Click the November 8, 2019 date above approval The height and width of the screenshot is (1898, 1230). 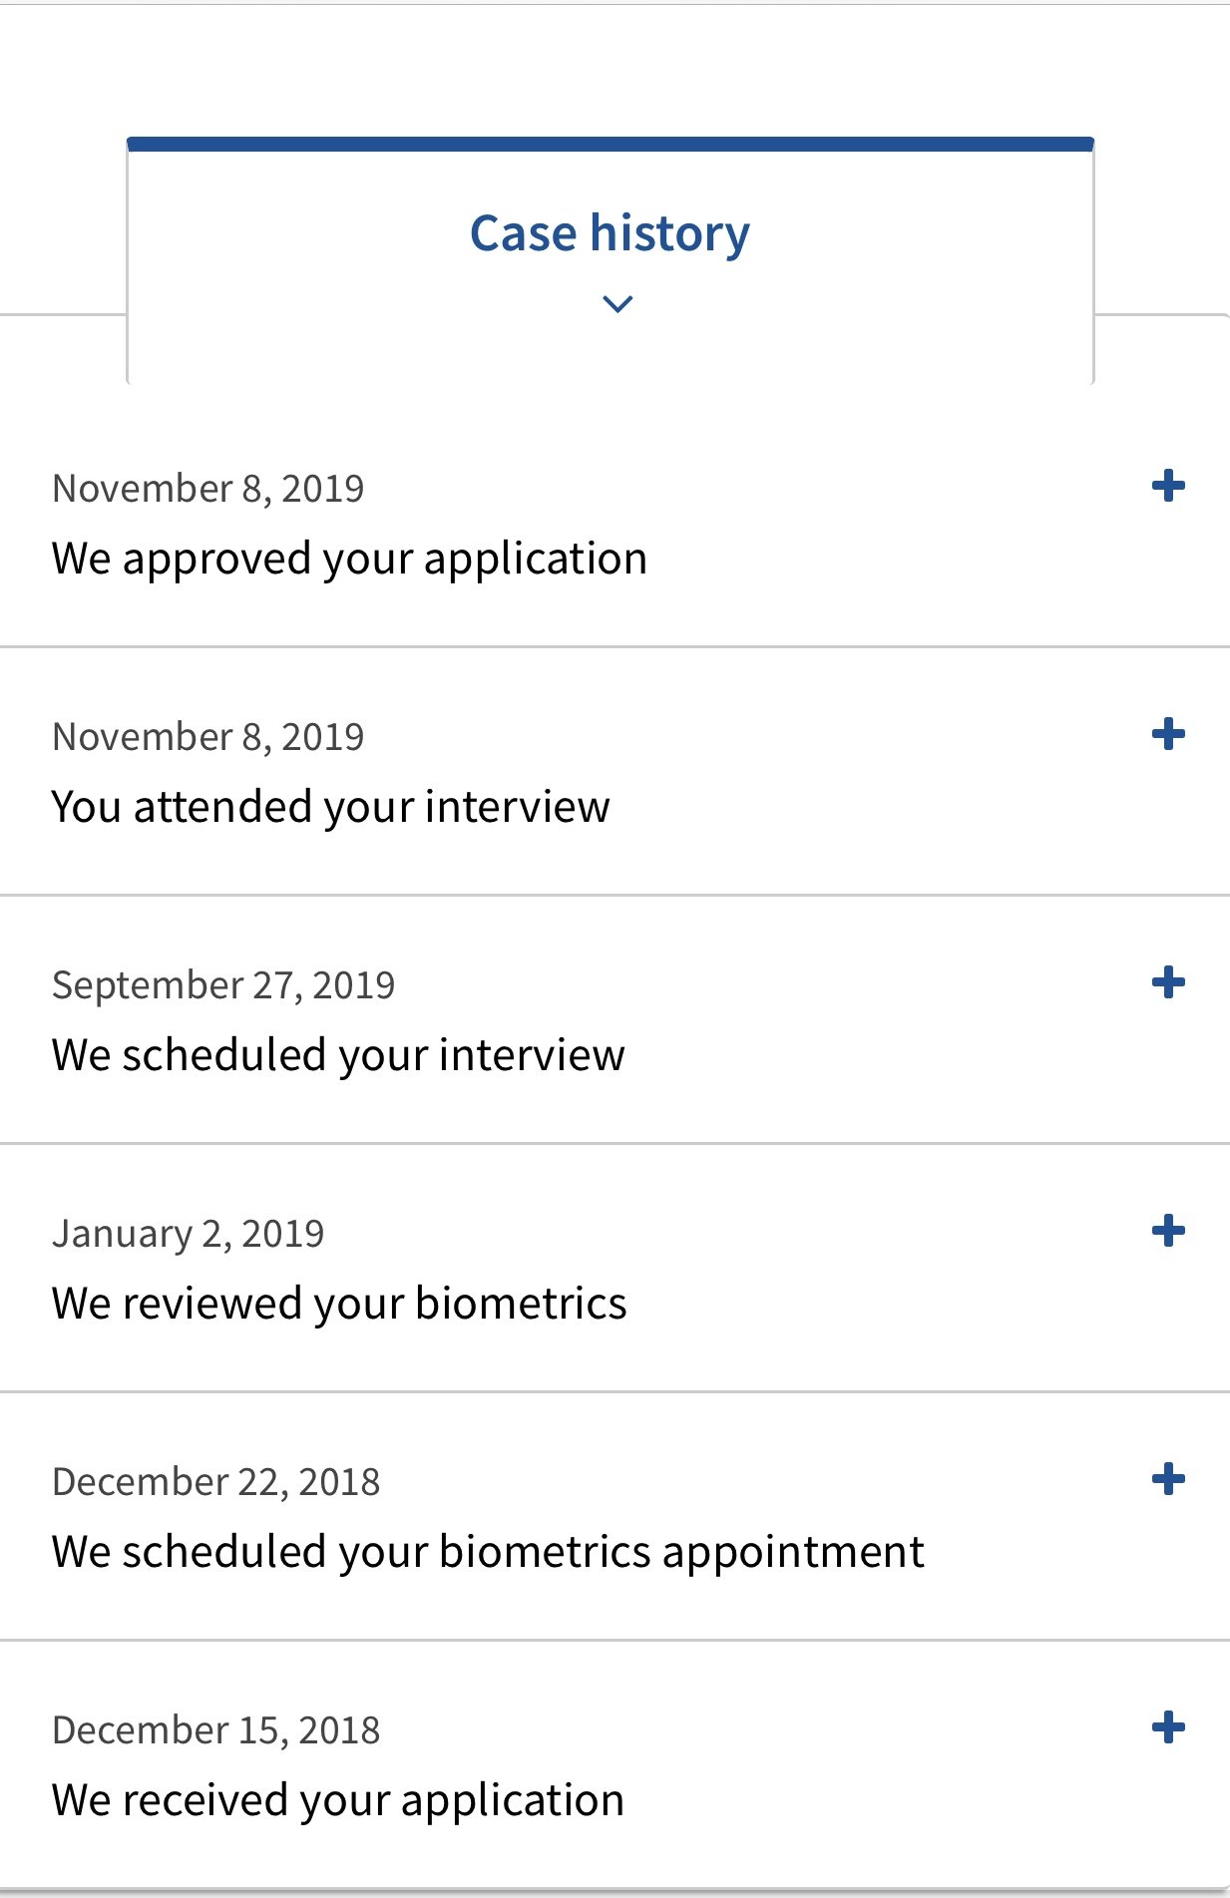(207, 489)
